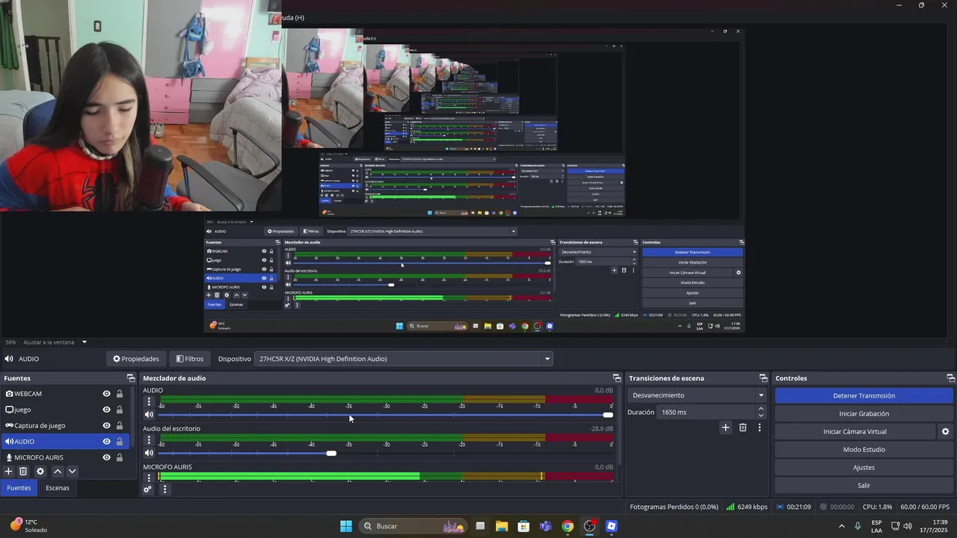
Task: Toggle the lock on Captura de juego
Action: click(120, 425)
